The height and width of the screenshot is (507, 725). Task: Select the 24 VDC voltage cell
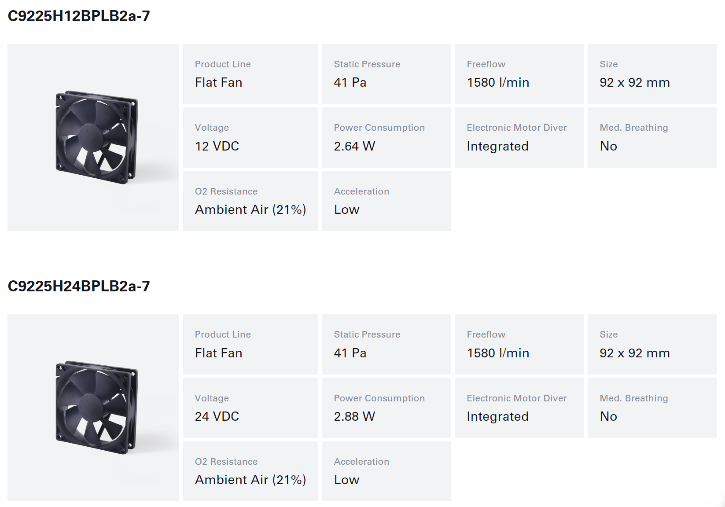coord(250,408)
